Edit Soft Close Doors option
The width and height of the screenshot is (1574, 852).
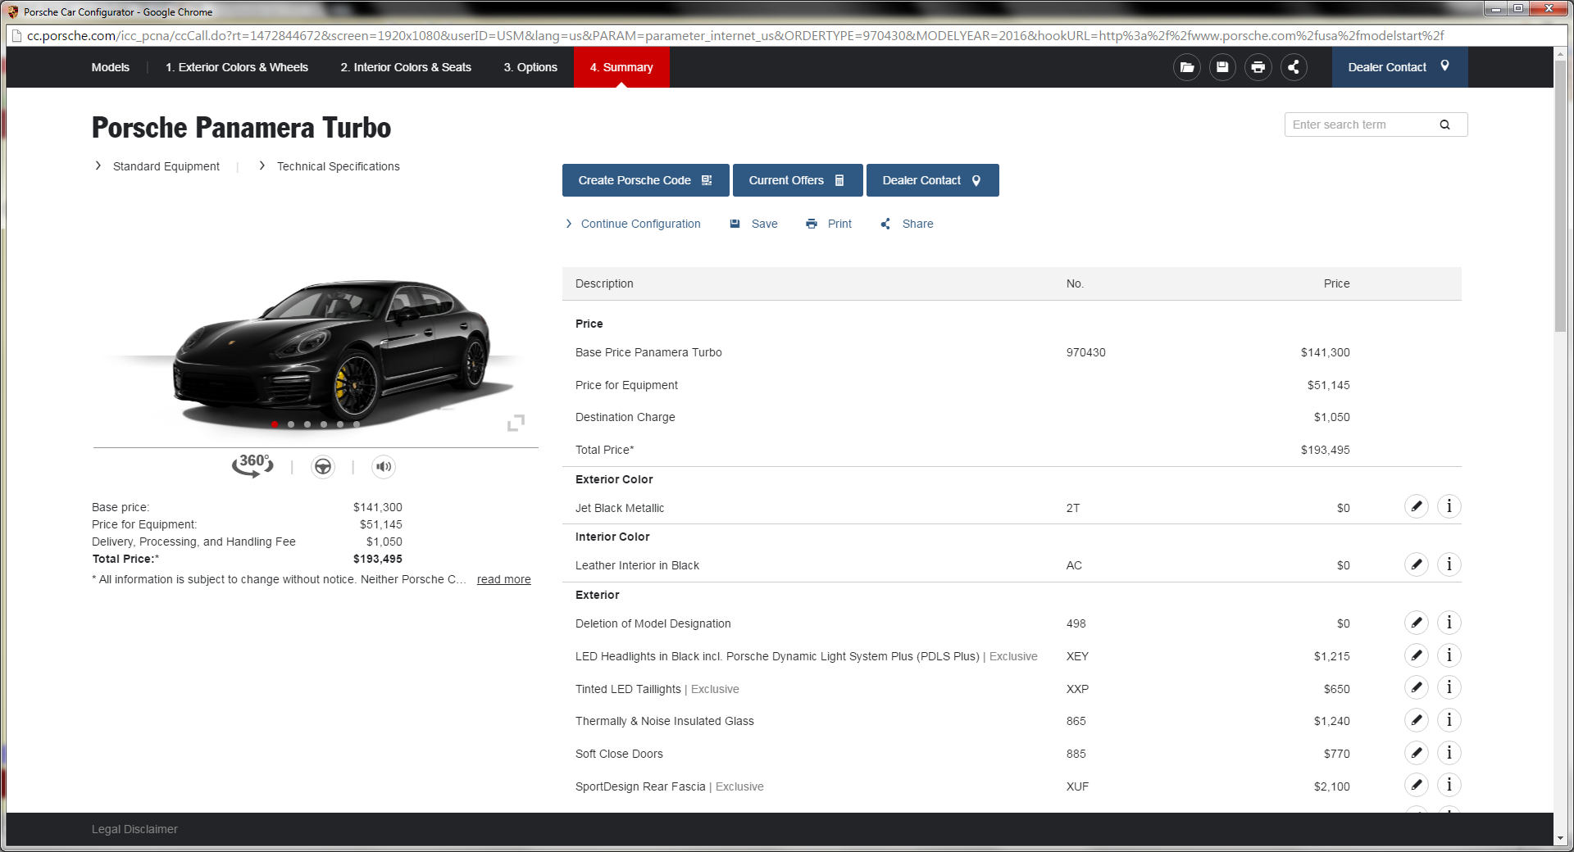1416,753
